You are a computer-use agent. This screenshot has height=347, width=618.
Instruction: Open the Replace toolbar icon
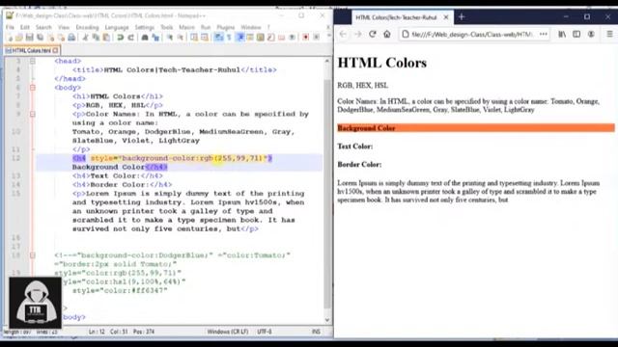(x=155, y=38)
